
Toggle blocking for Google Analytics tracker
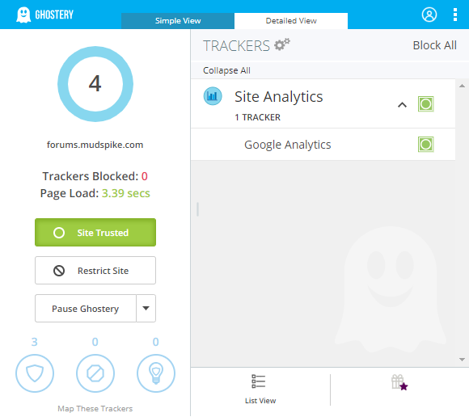tap(425, 145)
